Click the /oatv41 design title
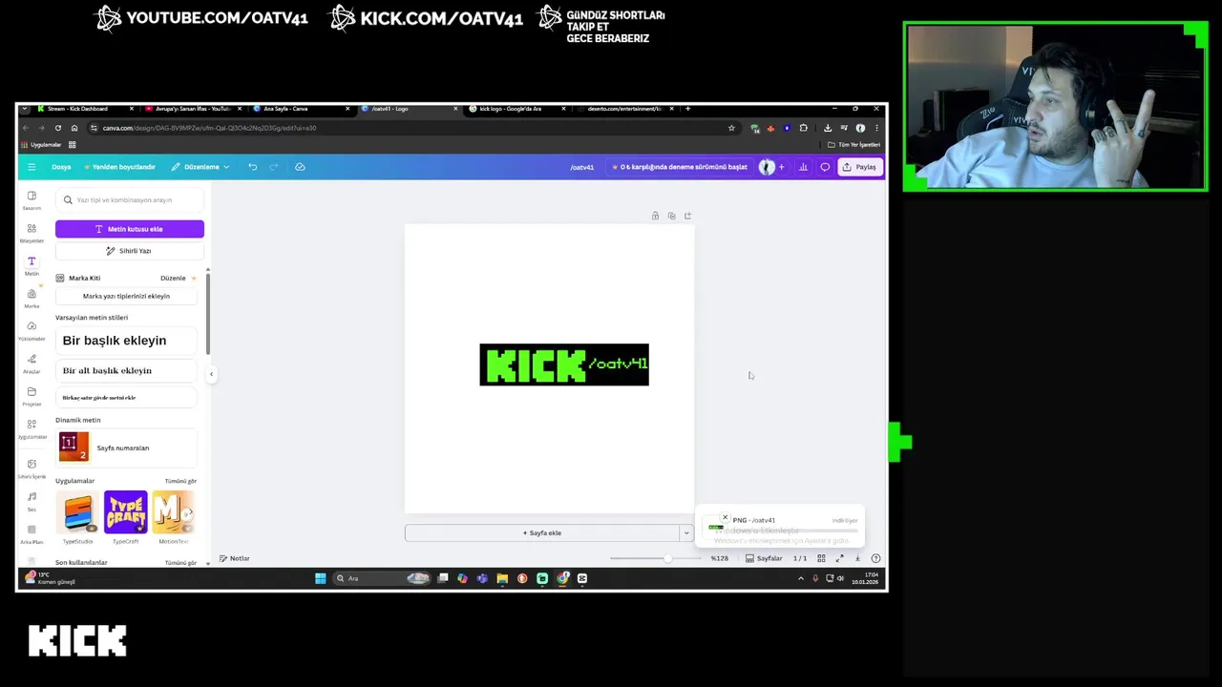 [x=581, y=167]
